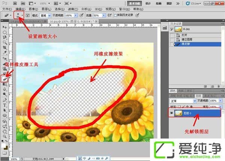Reset to default foreground and background colors

tap(3, 141)
